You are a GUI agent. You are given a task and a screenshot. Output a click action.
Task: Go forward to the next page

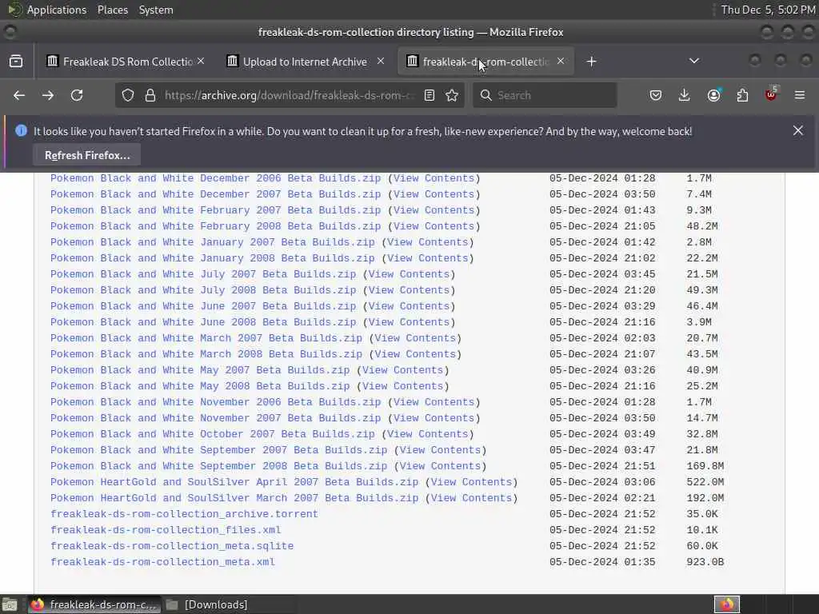point(47,96)
